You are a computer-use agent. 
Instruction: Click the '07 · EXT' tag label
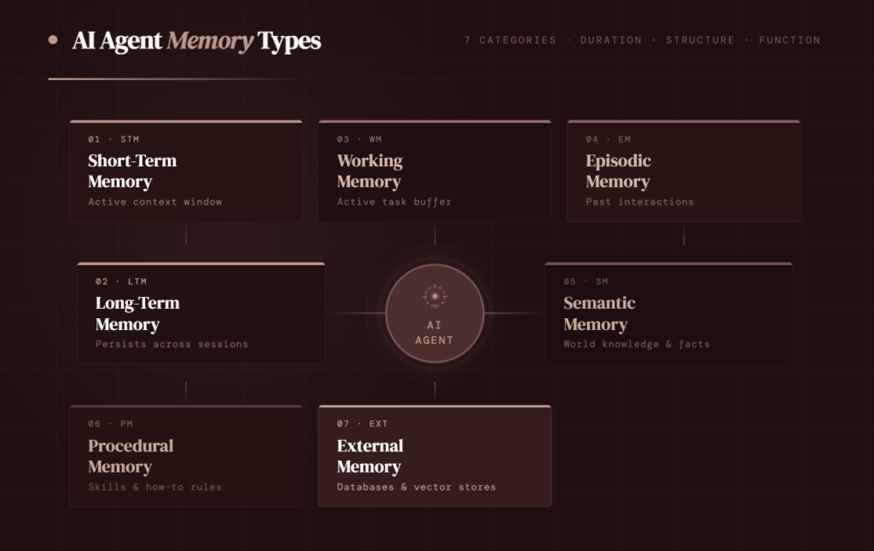point(363,424)
